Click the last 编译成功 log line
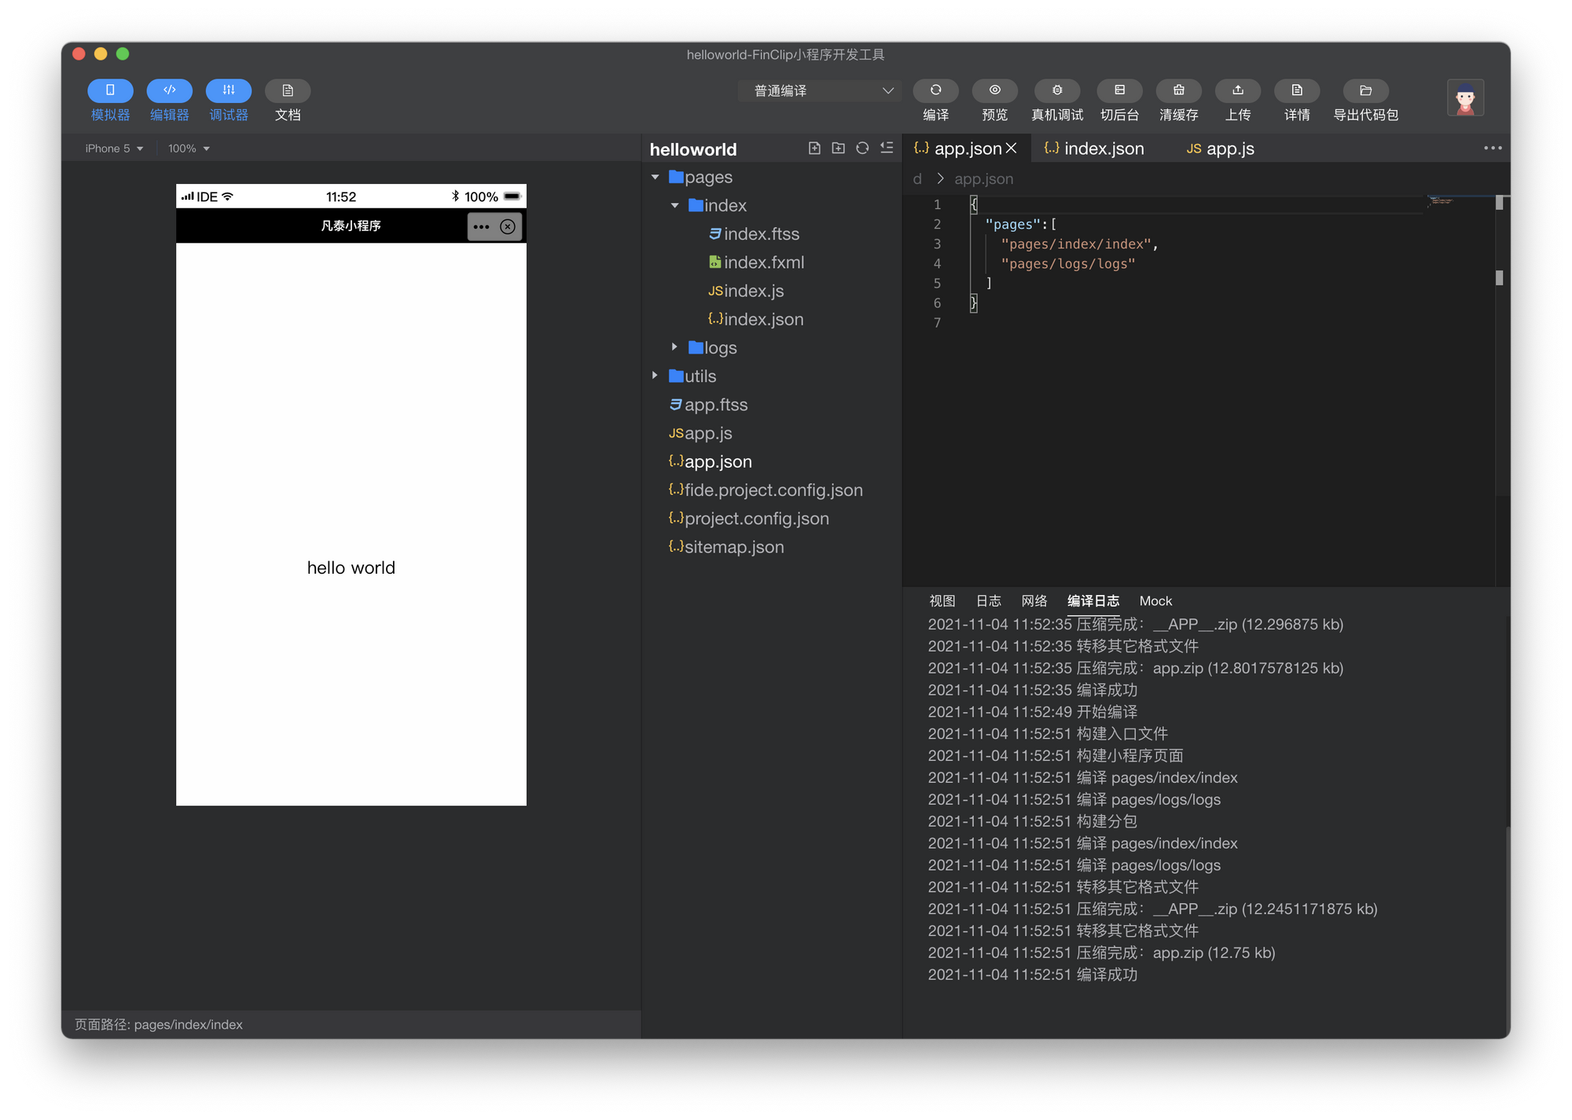The height and width of the screenshot is (1120, 1572). (1032, 975)
